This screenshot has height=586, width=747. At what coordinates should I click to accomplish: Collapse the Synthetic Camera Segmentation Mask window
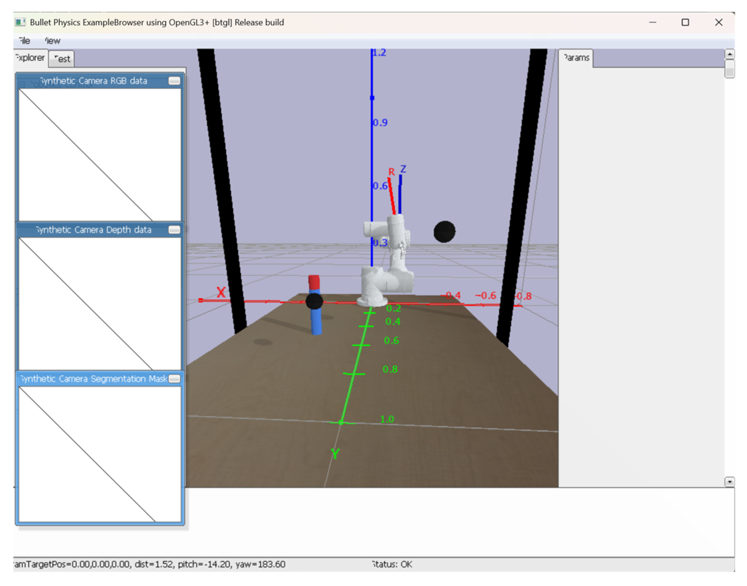[174, 379]
